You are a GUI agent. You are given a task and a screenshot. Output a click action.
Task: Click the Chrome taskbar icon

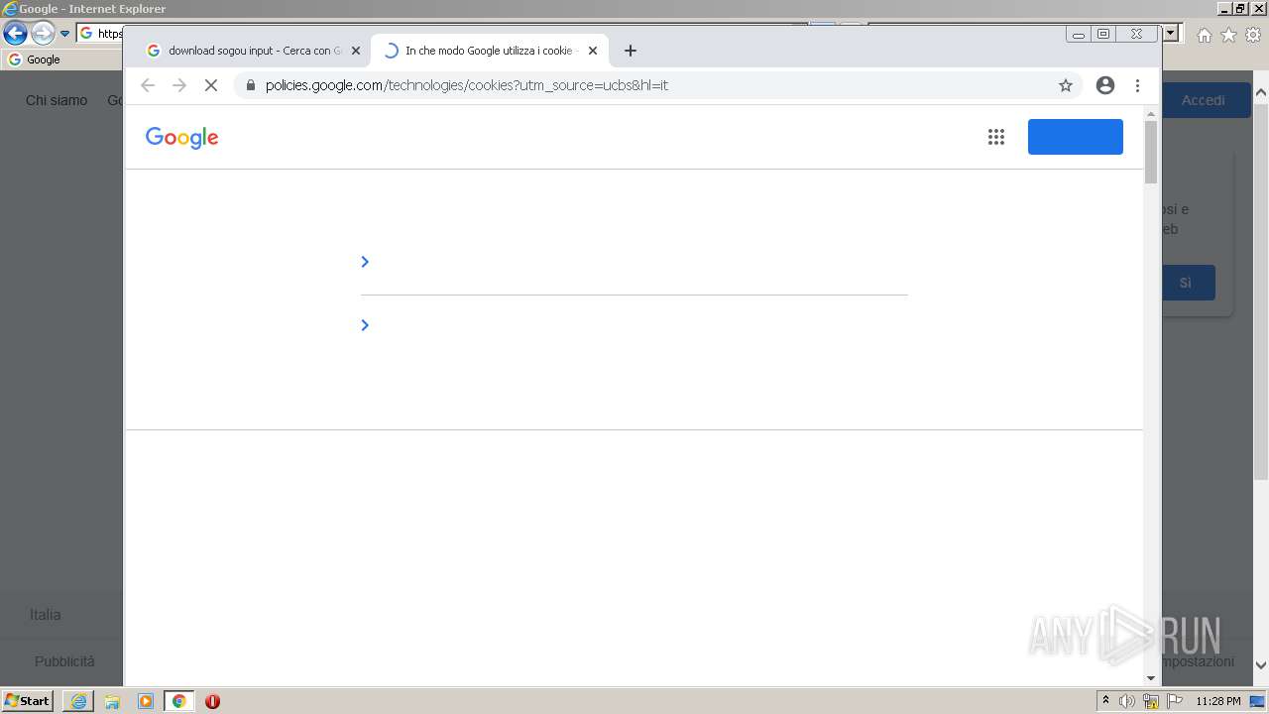click(178, 701)
